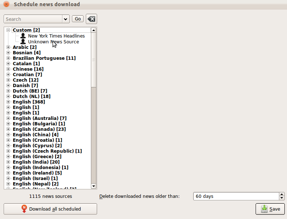This screenshot has width=287, height=219.
Task: Click the Download all scheduled button
Action: pos(50,209)
